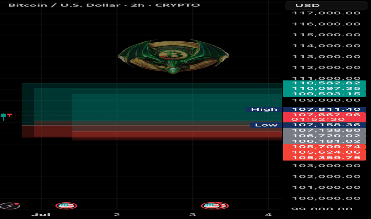Viewport: 371px width, 219px height.
Task: Click the 105,709.74 stop price label
Action: (324, 147)
